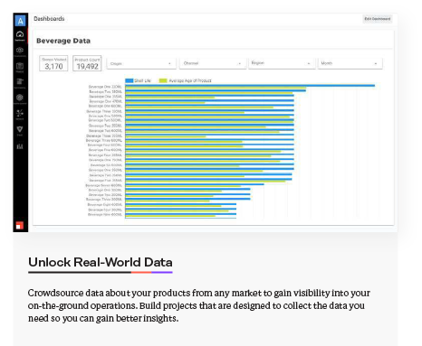Screen dimensions: 422x346
Task: Open the bar chart icon in sidebar
Action: click(20, 146)
